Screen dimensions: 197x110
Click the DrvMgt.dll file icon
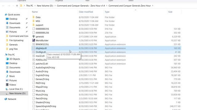pos(34,52)
